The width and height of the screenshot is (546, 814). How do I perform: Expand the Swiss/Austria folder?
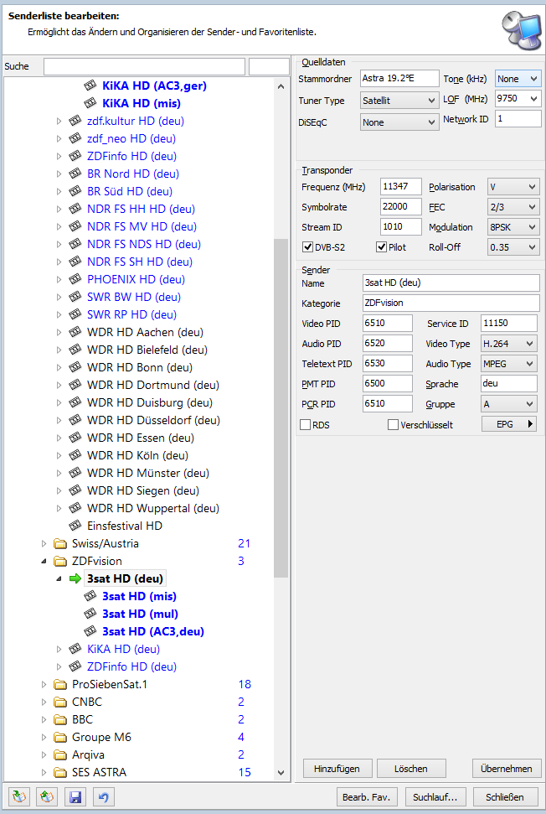44,543
